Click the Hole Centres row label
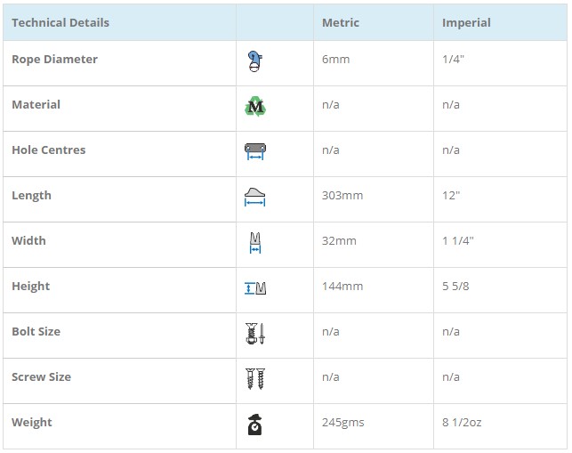This screenshot has width=572, height=453. [x=49, y=150]
